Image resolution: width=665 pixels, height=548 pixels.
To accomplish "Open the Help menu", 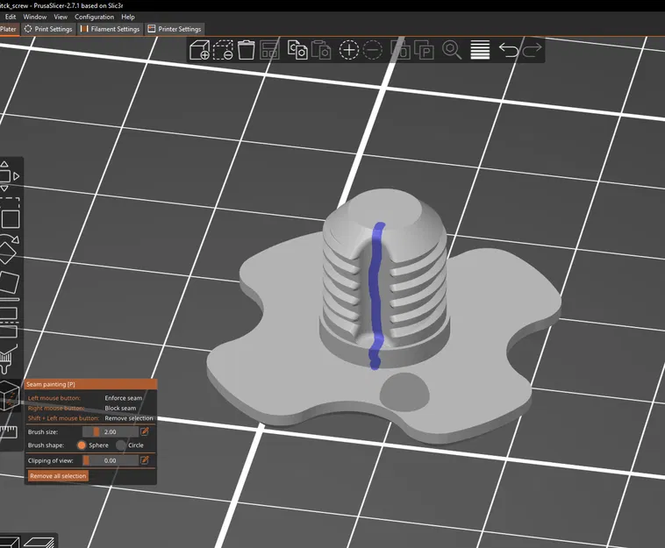I will click(128, 17).
